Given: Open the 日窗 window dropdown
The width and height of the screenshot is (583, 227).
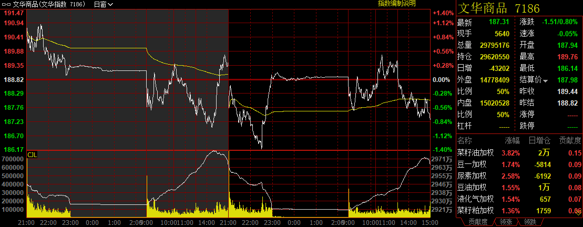Looking at the screenshot, I should pos(104,4).
